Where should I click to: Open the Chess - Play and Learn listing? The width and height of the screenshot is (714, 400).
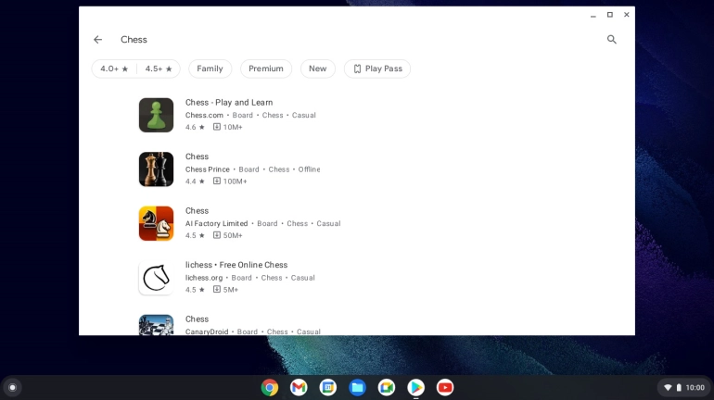point(229,103)
